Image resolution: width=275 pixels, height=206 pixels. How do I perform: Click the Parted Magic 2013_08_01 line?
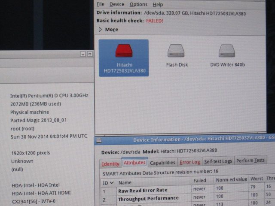coord(38,120)
